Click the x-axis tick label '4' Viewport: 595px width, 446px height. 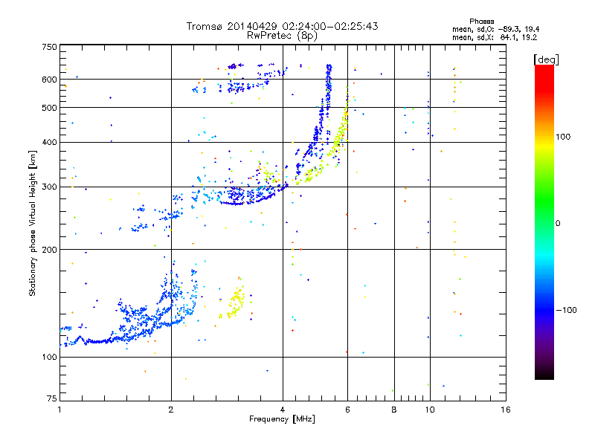click(283, 410)
